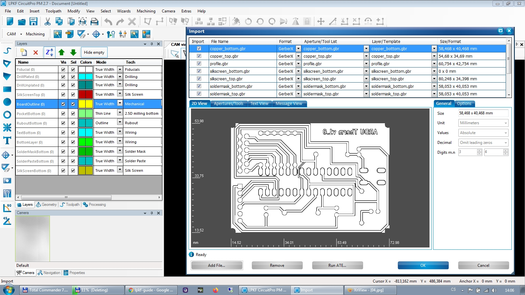The width and height of the screenshot is (525, 295).
Task: Toggle visibility of Fiducial layer
Action: pyautogui.click(x=63, y=69)
